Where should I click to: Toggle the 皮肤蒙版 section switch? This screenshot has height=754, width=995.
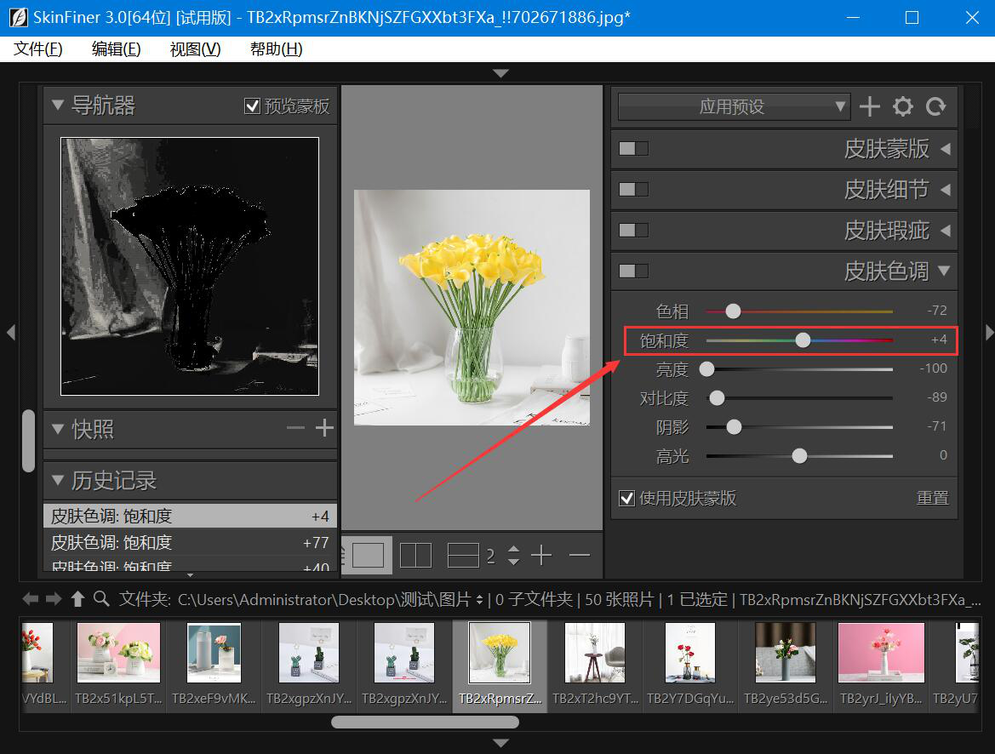pyautogui.click(x=633, y=149)
